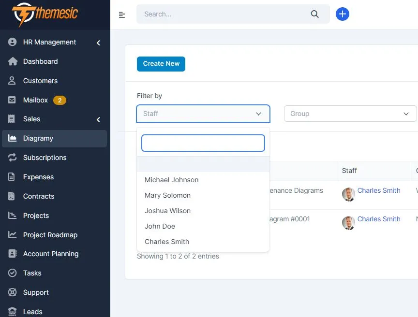Image resolution: width=418 pixels, height=317 pixels.
Task: Choose Joshua Wilson in staff dropdown
Action: [168, 211]
